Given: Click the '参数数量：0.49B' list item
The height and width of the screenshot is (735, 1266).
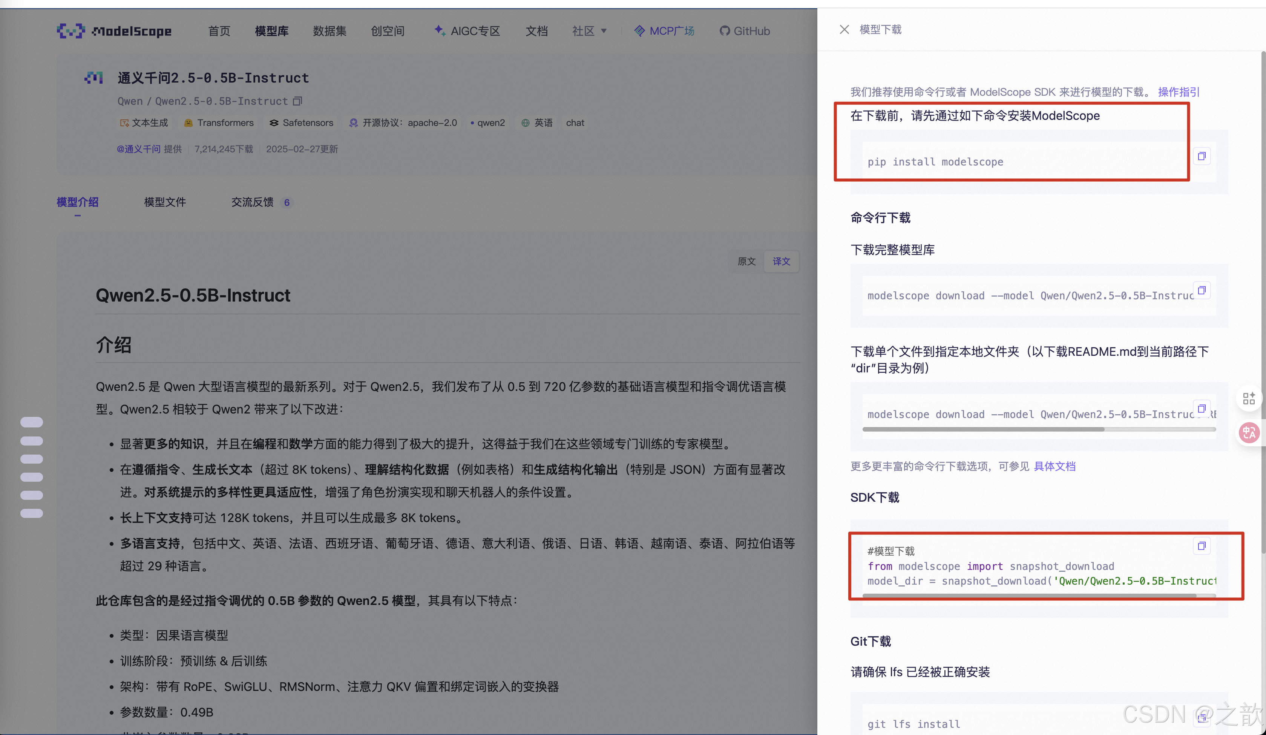Looking at the screenshot, I should coord(166,712).
